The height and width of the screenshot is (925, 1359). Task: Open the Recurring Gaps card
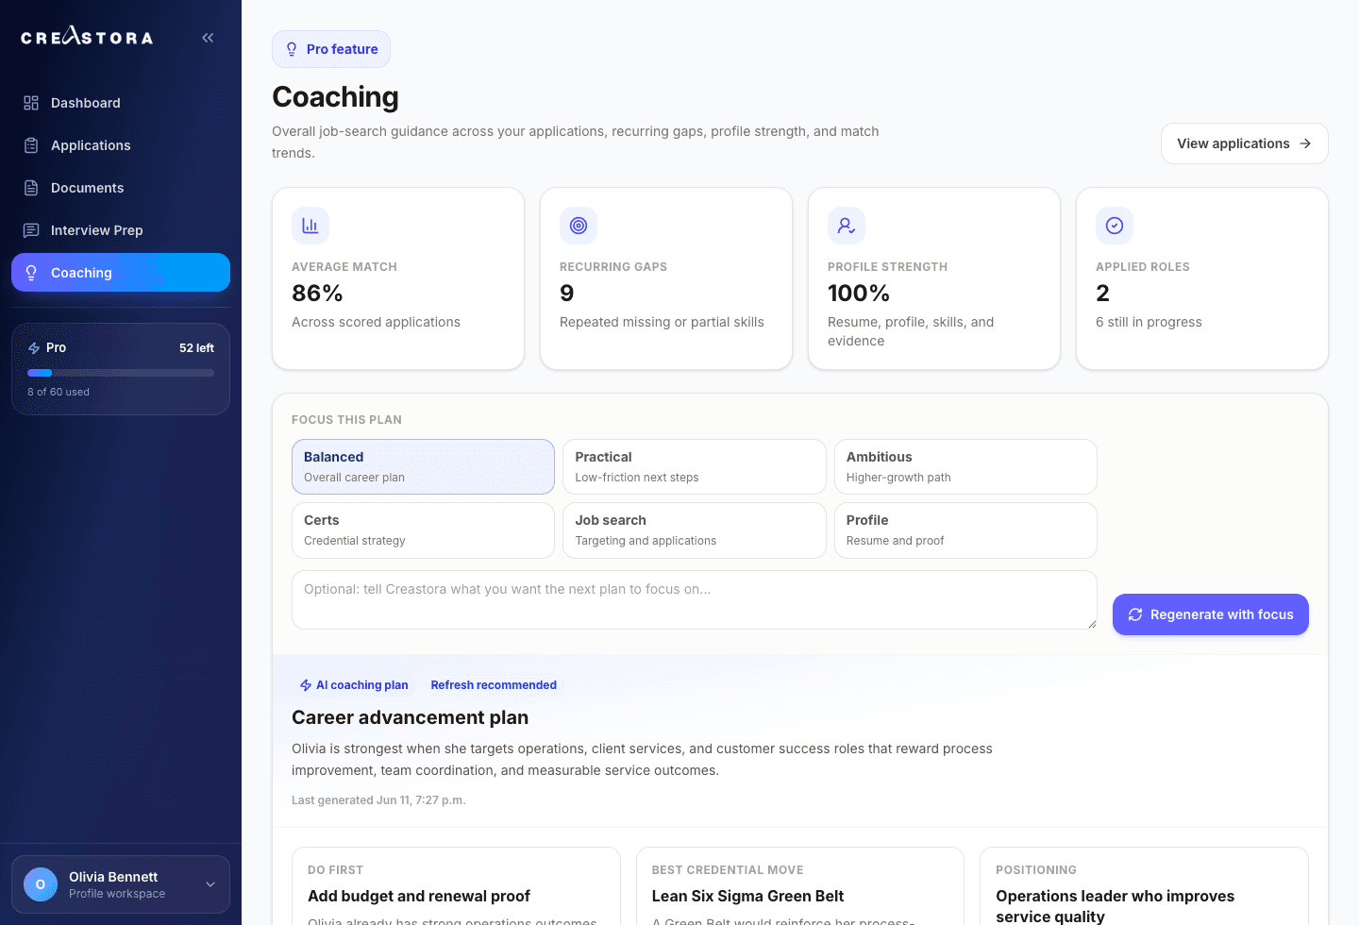(666, 278)
